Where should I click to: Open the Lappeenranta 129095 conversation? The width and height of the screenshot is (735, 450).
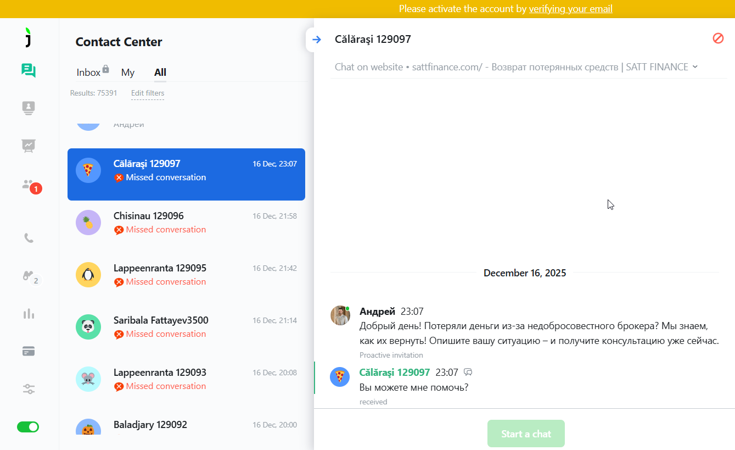[x=186, y=279]
